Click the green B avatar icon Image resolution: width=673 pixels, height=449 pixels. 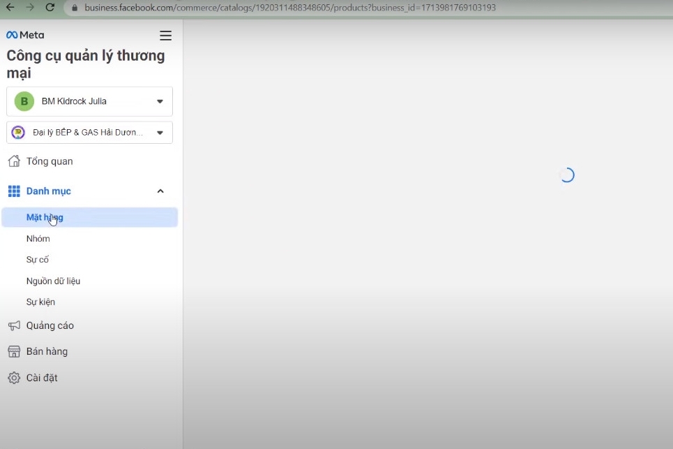coord(24,101)
